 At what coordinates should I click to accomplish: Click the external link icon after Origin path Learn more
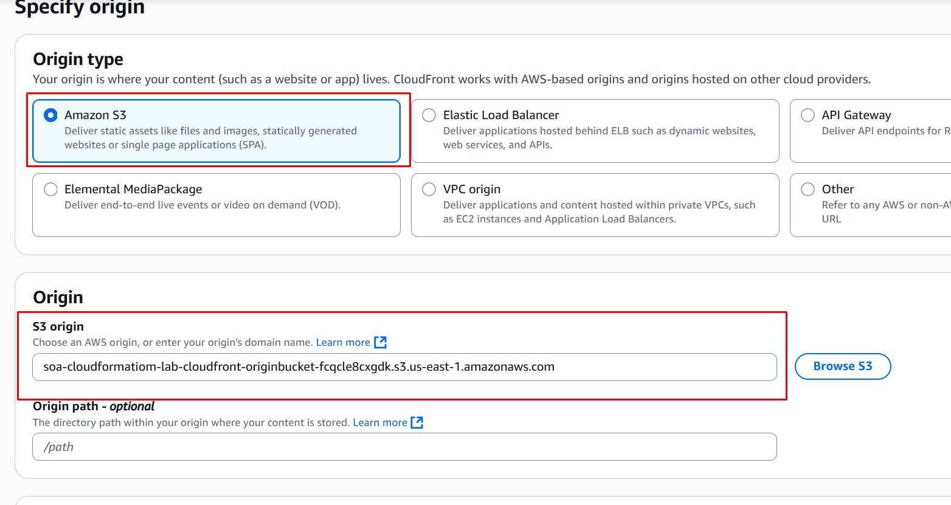[x=417, y=422]
